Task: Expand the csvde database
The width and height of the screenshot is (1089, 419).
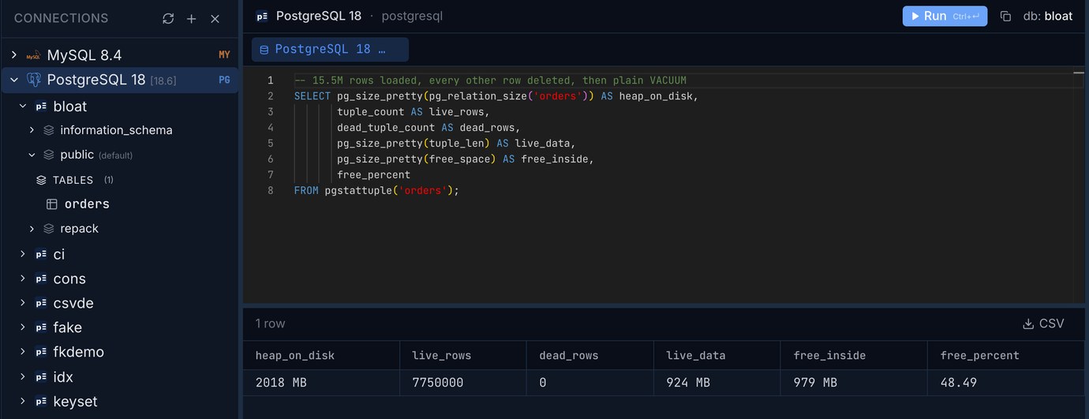Action: 22,303
